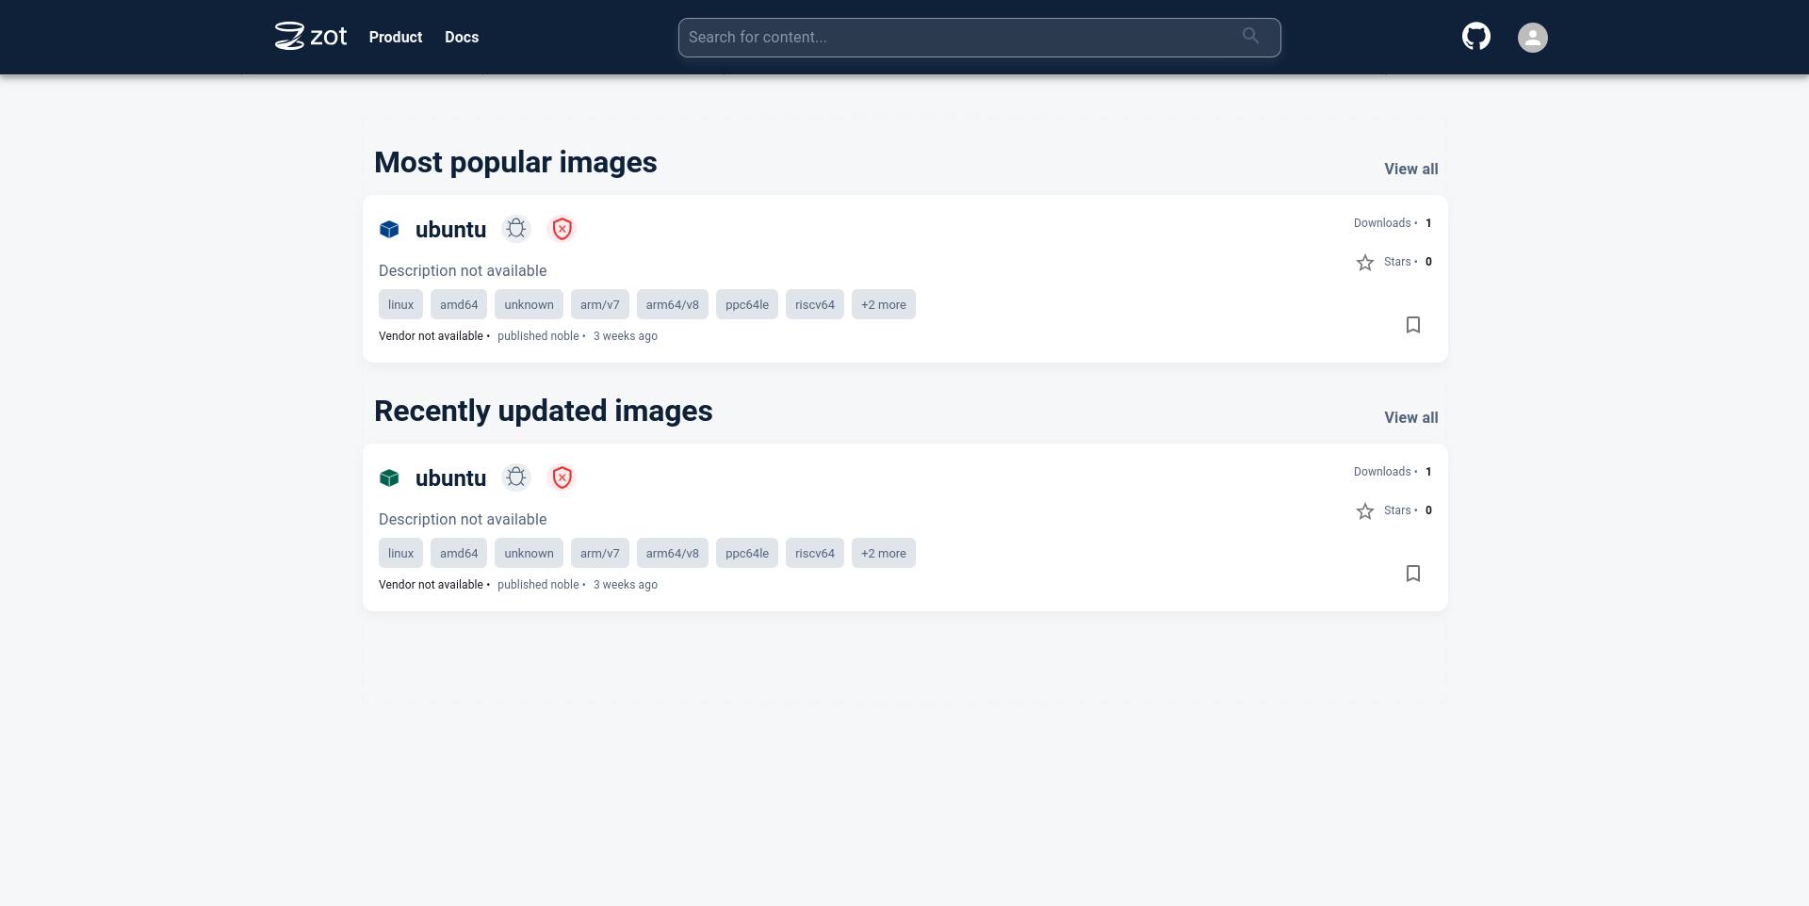1809x906 pixels.
Task: Open the Docs page
Action: tap(461, 37)
